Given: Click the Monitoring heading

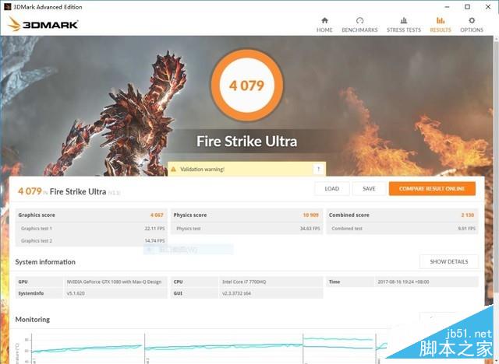Looking at the screenshot, I should click(x=33, y=319).
